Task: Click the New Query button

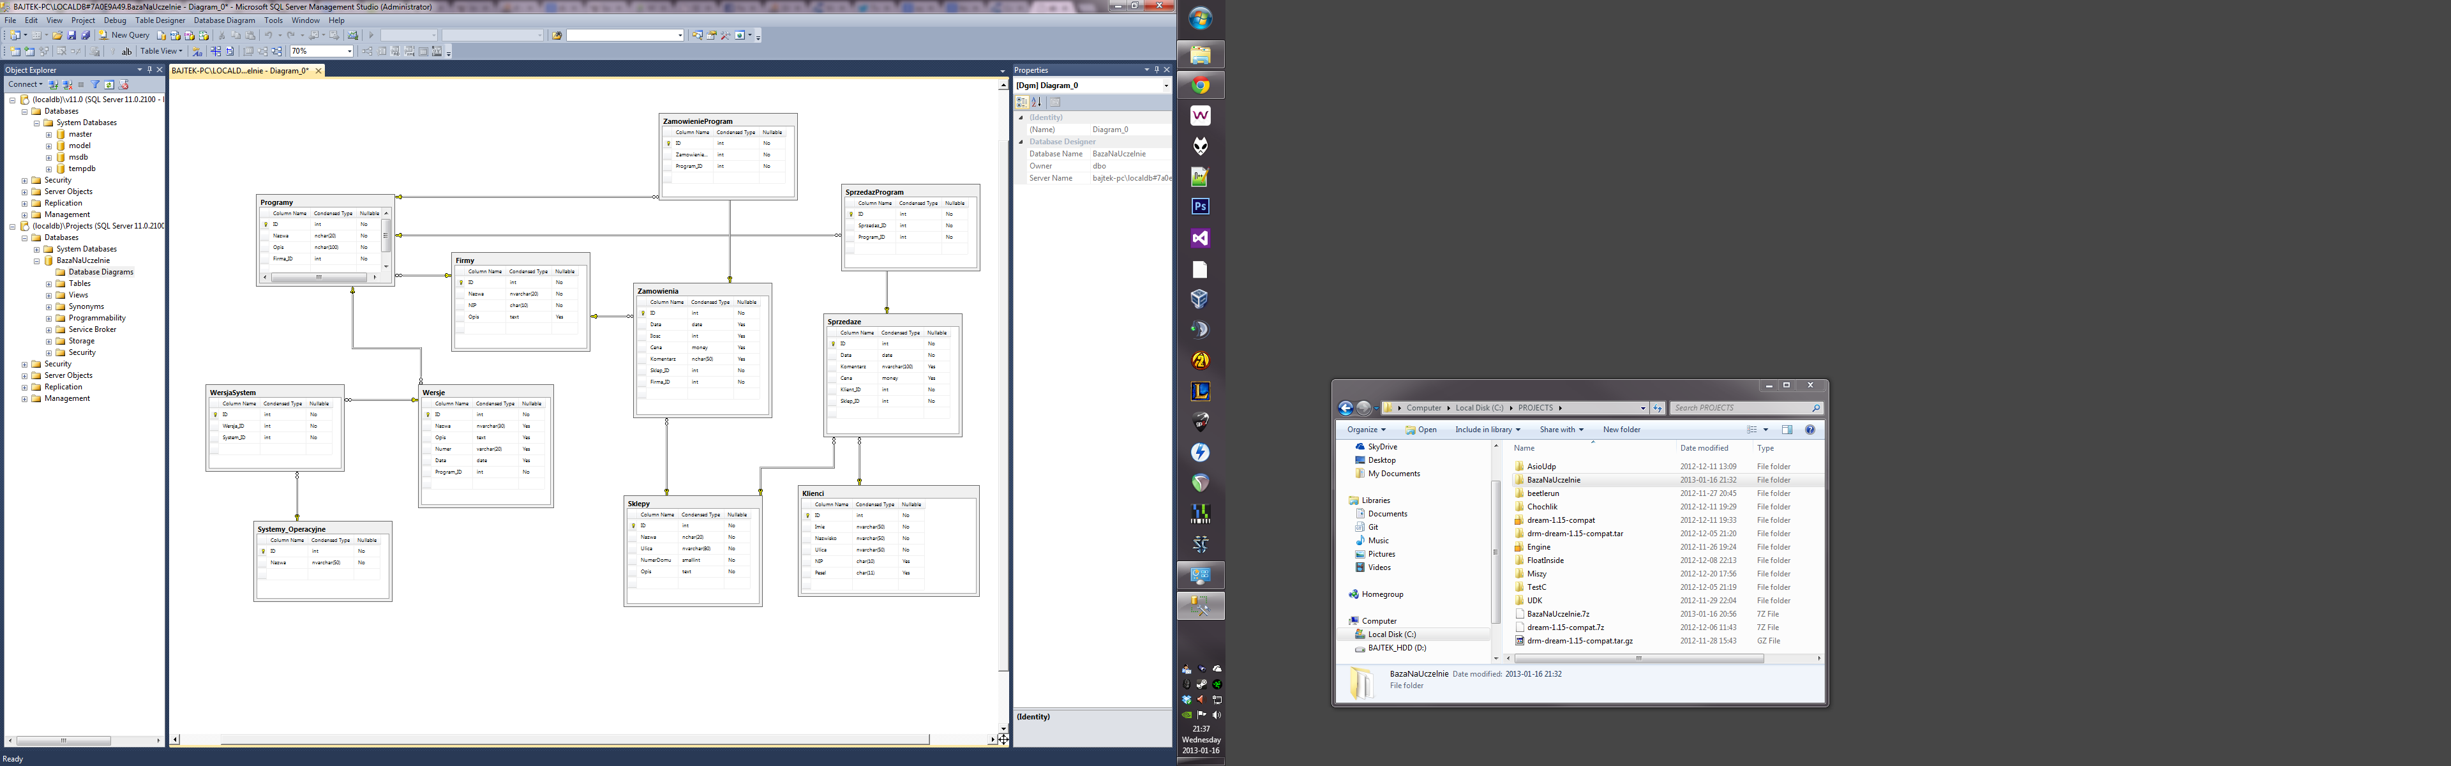Action: tap(124, 35)
